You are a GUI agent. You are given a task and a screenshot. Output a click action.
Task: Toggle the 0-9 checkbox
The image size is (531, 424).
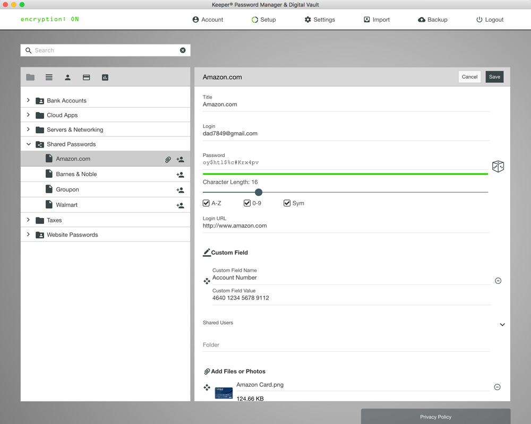(x=247, y=203)
